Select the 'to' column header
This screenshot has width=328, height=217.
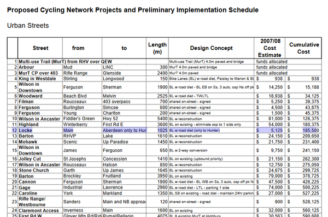coord(124,48)
